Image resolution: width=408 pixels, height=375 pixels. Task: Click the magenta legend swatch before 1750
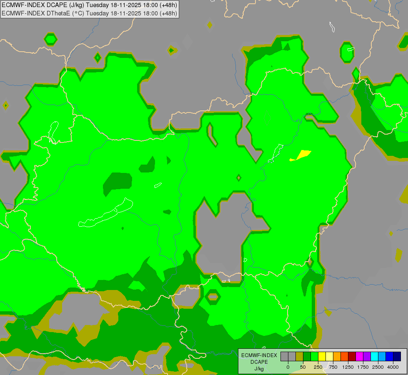click(x=359, y=356)
